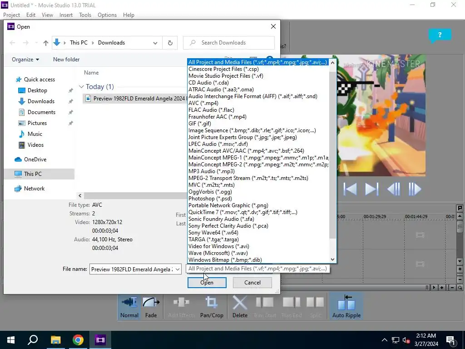Toggle the Auto Ripple button

(346, 307)
